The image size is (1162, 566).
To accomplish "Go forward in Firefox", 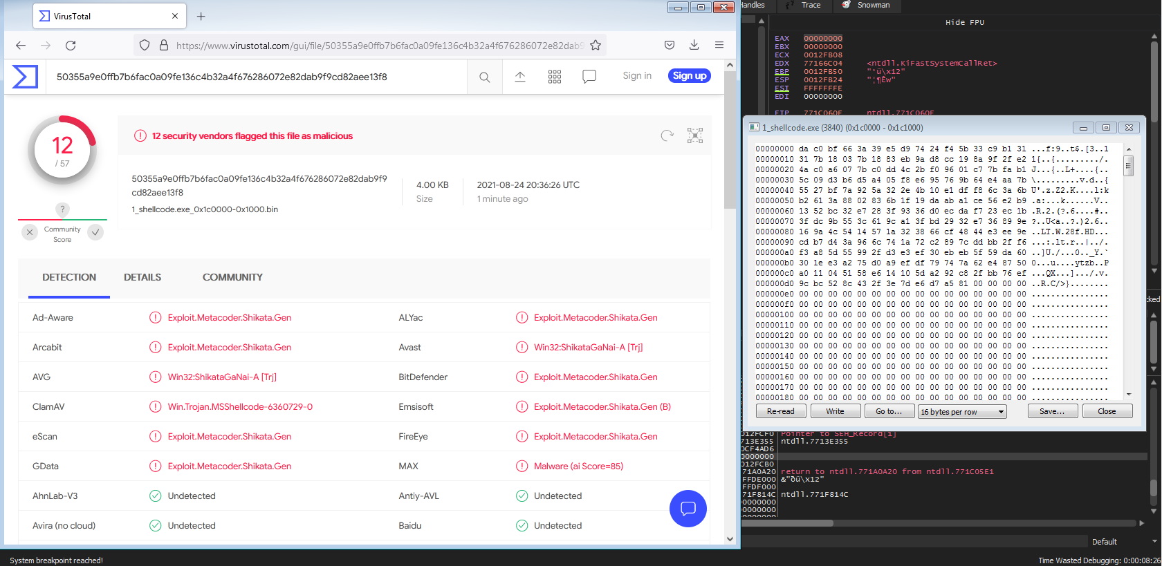I will (46, 46).
